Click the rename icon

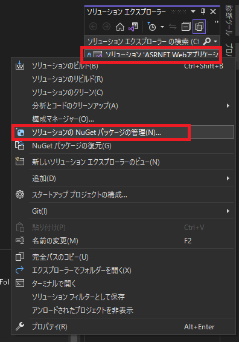coord(20,240)
